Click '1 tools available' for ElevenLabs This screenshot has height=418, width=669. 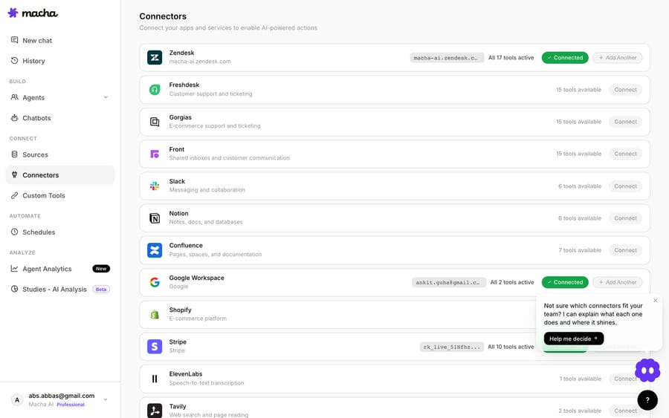(581, 379)
